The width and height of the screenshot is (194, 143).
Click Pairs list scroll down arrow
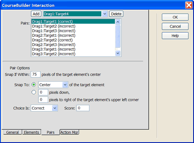[x=118, y=53]
